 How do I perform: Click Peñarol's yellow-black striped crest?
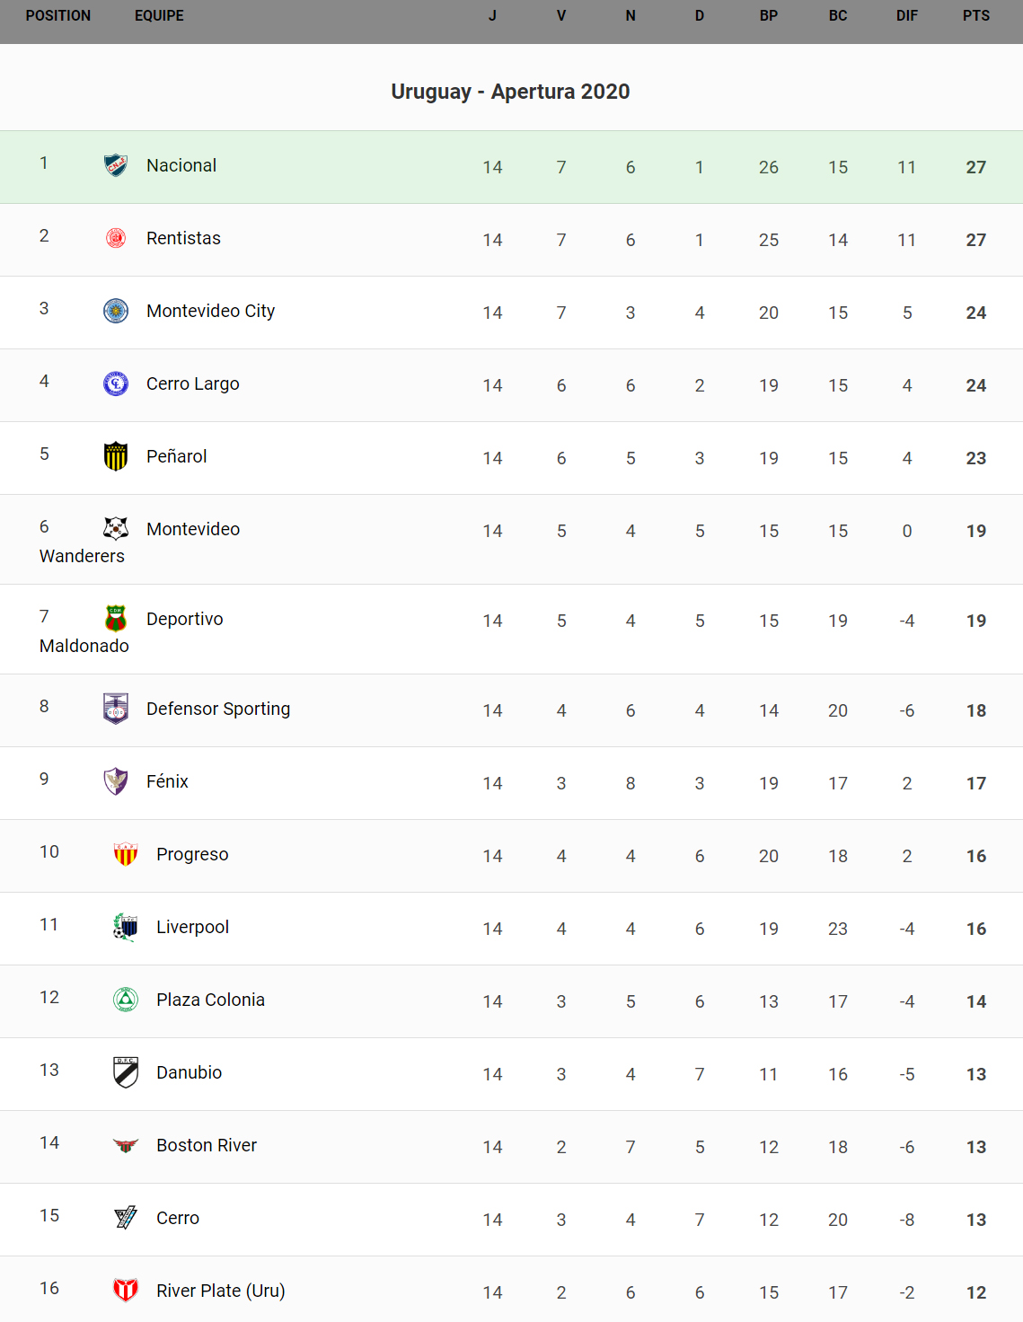(x=116, y=456)
